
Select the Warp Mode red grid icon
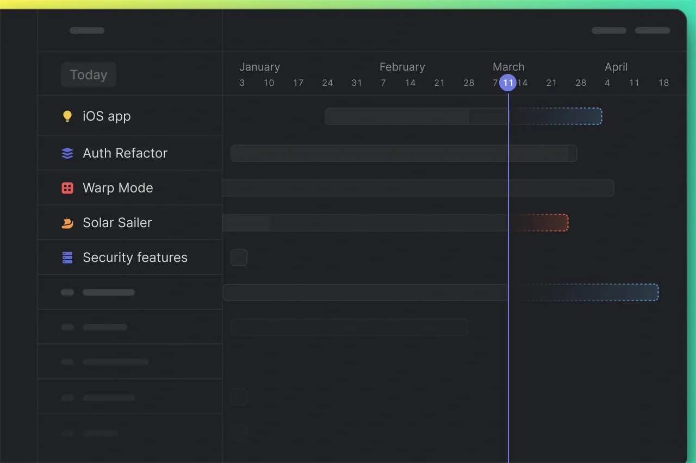click(x=67, y=188)
